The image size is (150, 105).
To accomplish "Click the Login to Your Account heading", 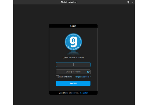I will [73, 58].
